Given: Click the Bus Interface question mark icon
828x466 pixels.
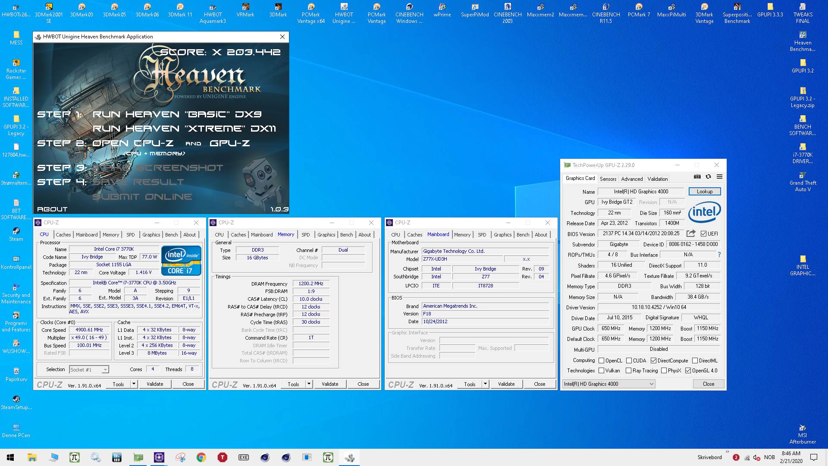Looking at the screenshot, I should coord(719,255).
